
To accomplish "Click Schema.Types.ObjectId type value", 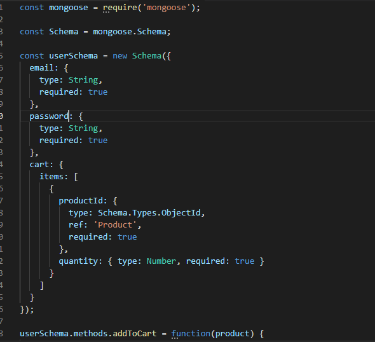I will pyautogui.click(x=149, y=212).
